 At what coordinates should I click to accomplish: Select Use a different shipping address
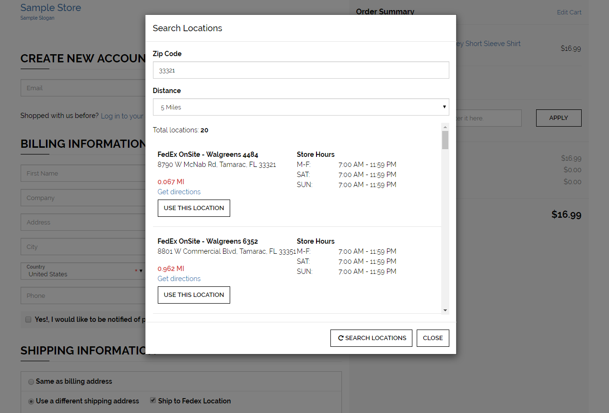31,401
